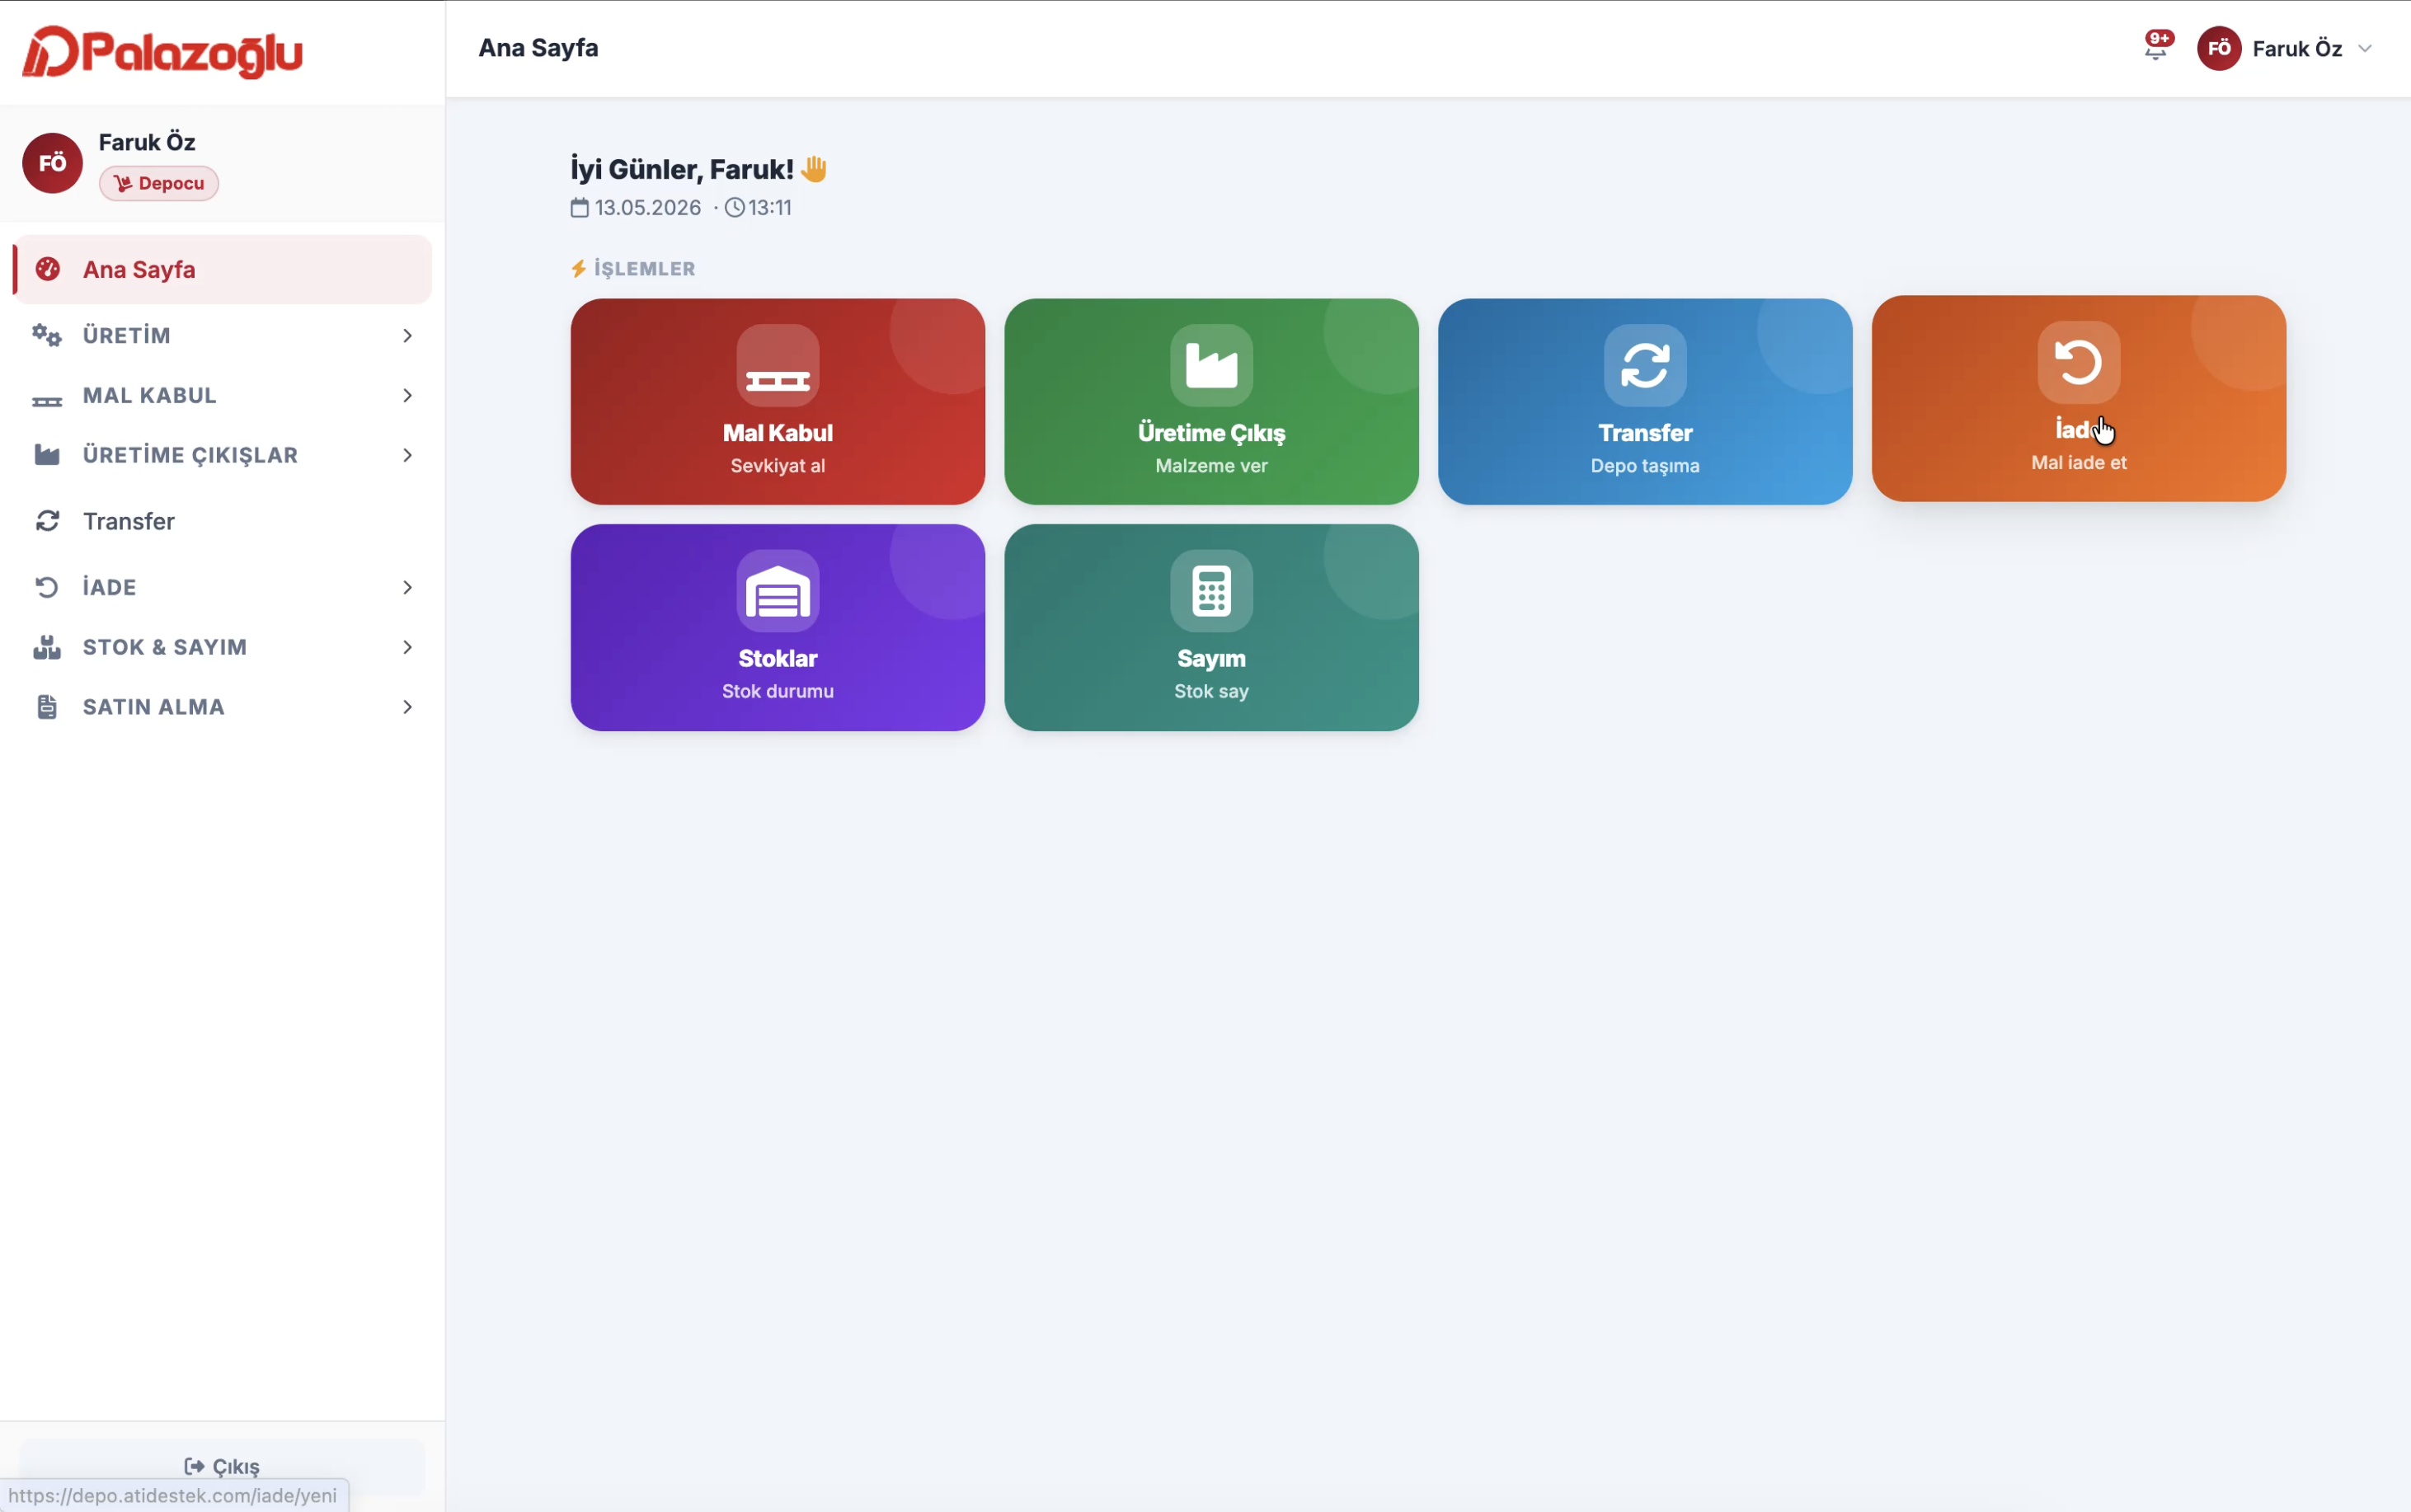Expand the ÜRETİME ÇIKIŞLAR chevron
The image size is (2411, 1512).
coord(407,455)
